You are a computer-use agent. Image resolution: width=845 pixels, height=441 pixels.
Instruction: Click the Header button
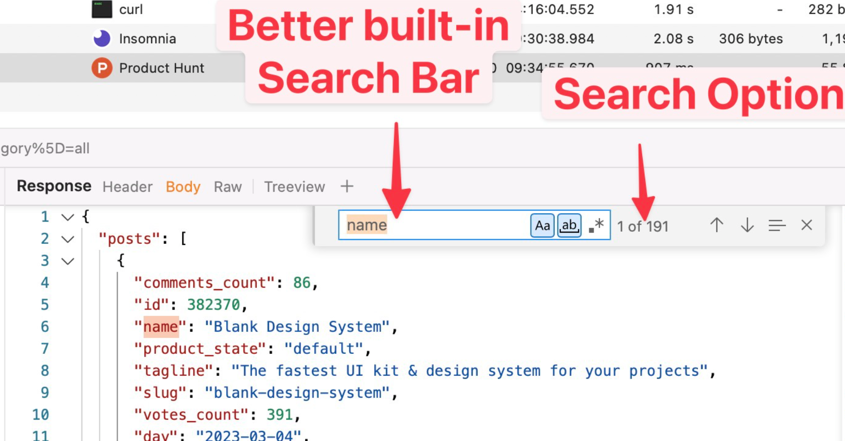[127, 186]
